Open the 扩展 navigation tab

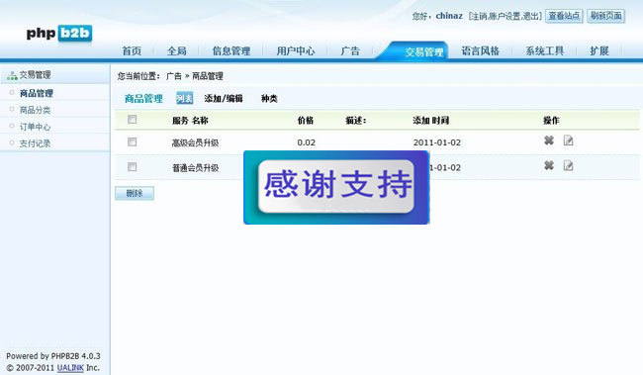599,50
